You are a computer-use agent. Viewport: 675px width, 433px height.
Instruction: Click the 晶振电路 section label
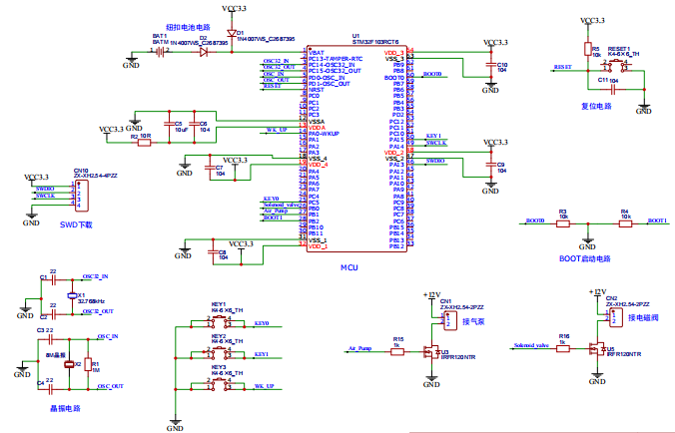pyautogui.click(x=65, y=408)
